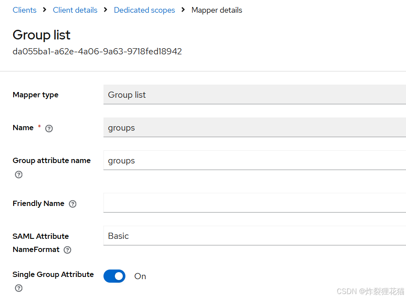Click chevron after Dedicated scopes breadcrumb
Screen dimensions: 406x298
[183, 10]
